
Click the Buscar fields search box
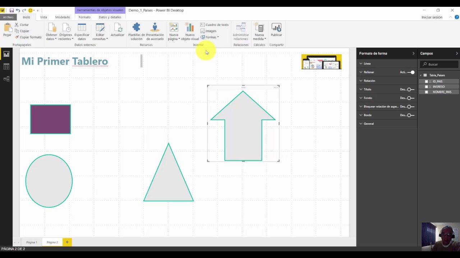coord(439,64)
